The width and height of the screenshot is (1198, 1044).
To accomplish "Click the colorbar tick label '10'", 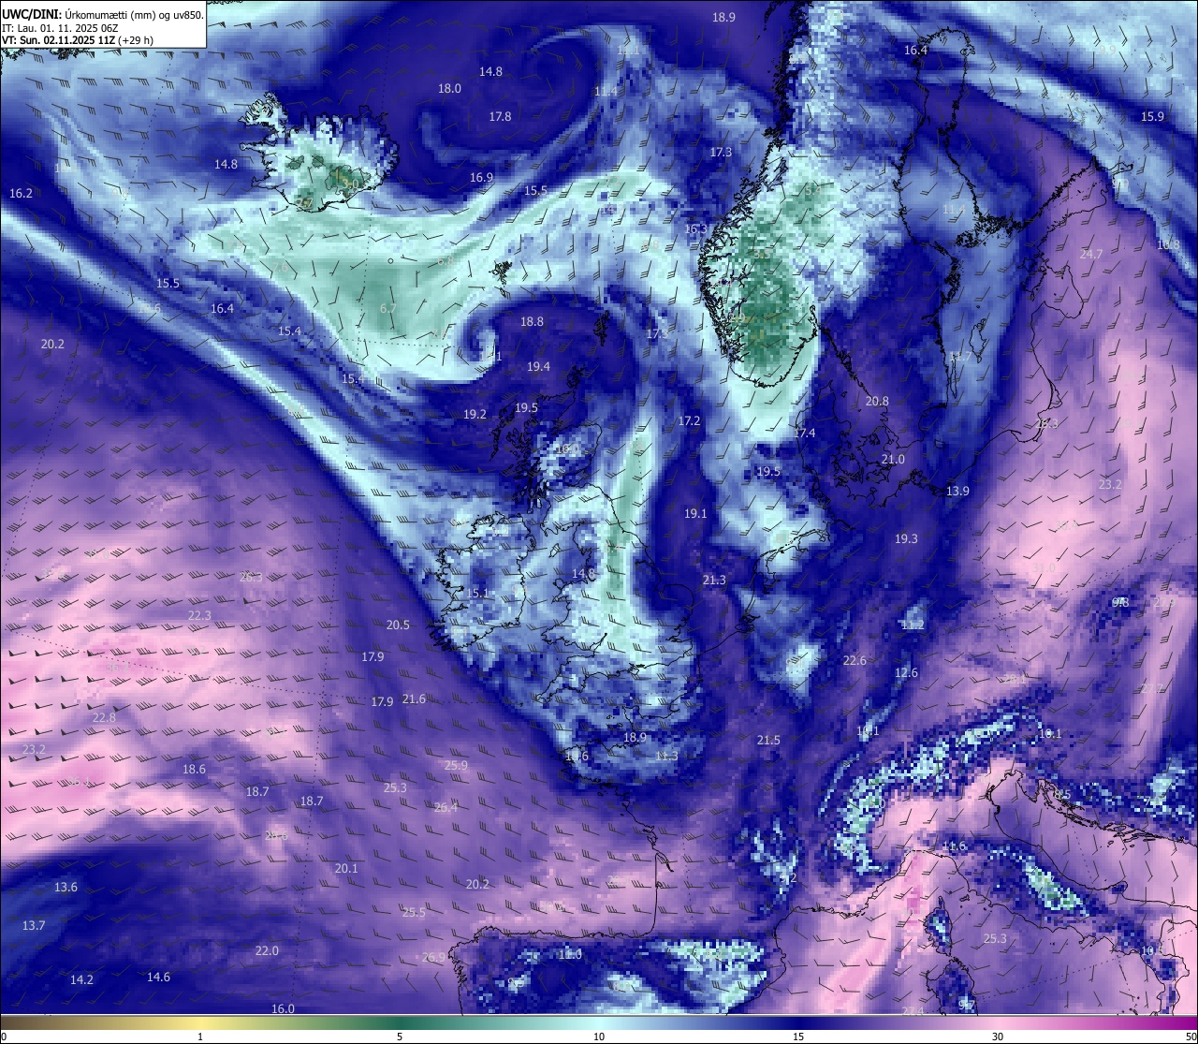I will [x=599, y=1037].
